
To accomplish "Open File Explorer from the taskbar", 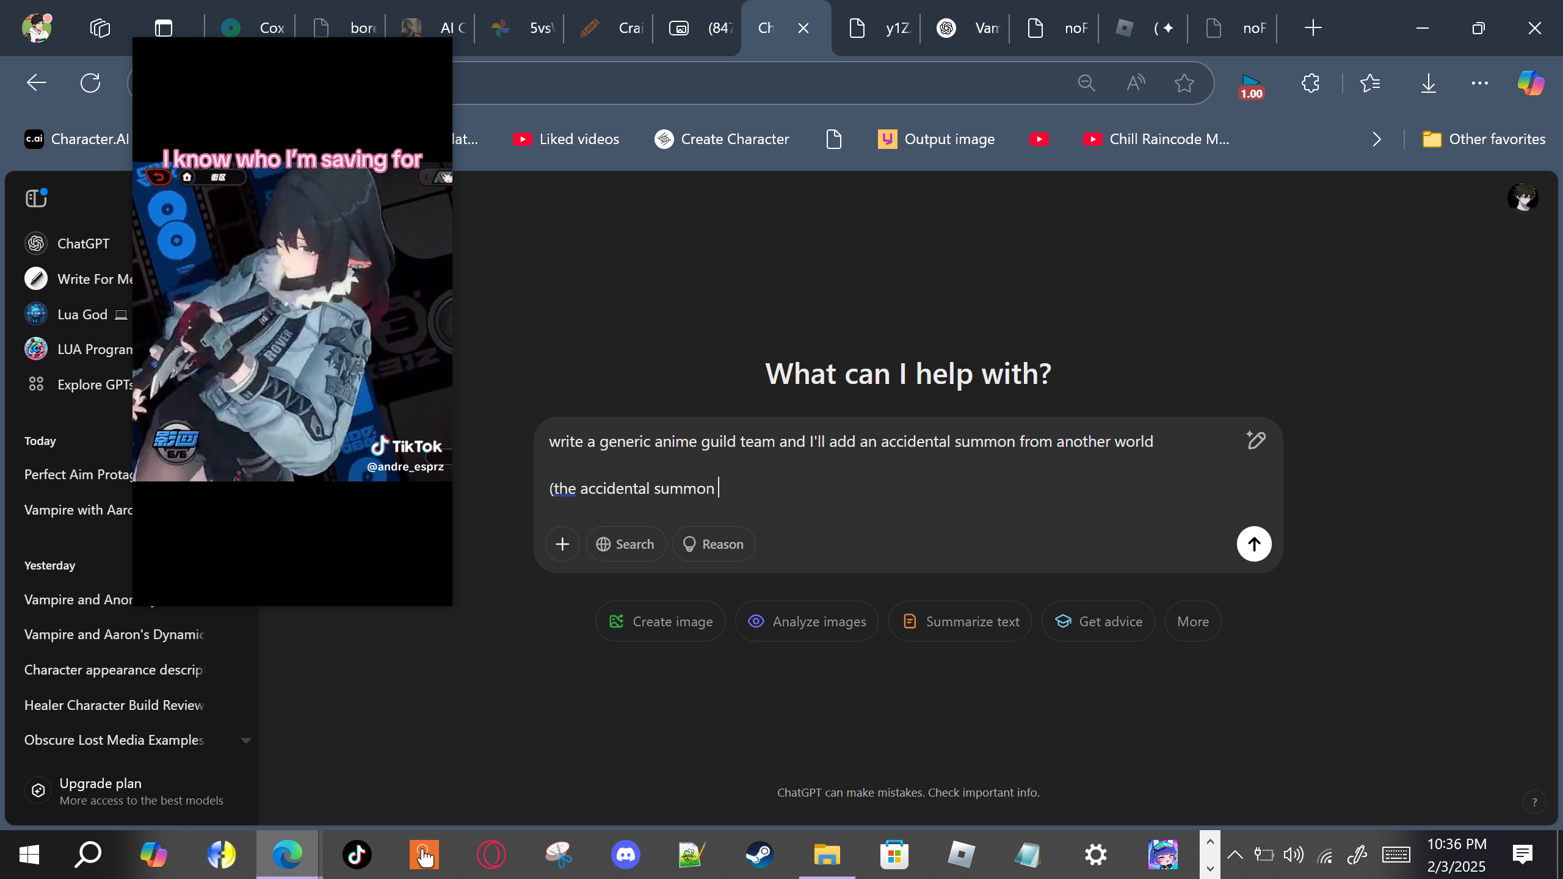I will tap(827, 855).
